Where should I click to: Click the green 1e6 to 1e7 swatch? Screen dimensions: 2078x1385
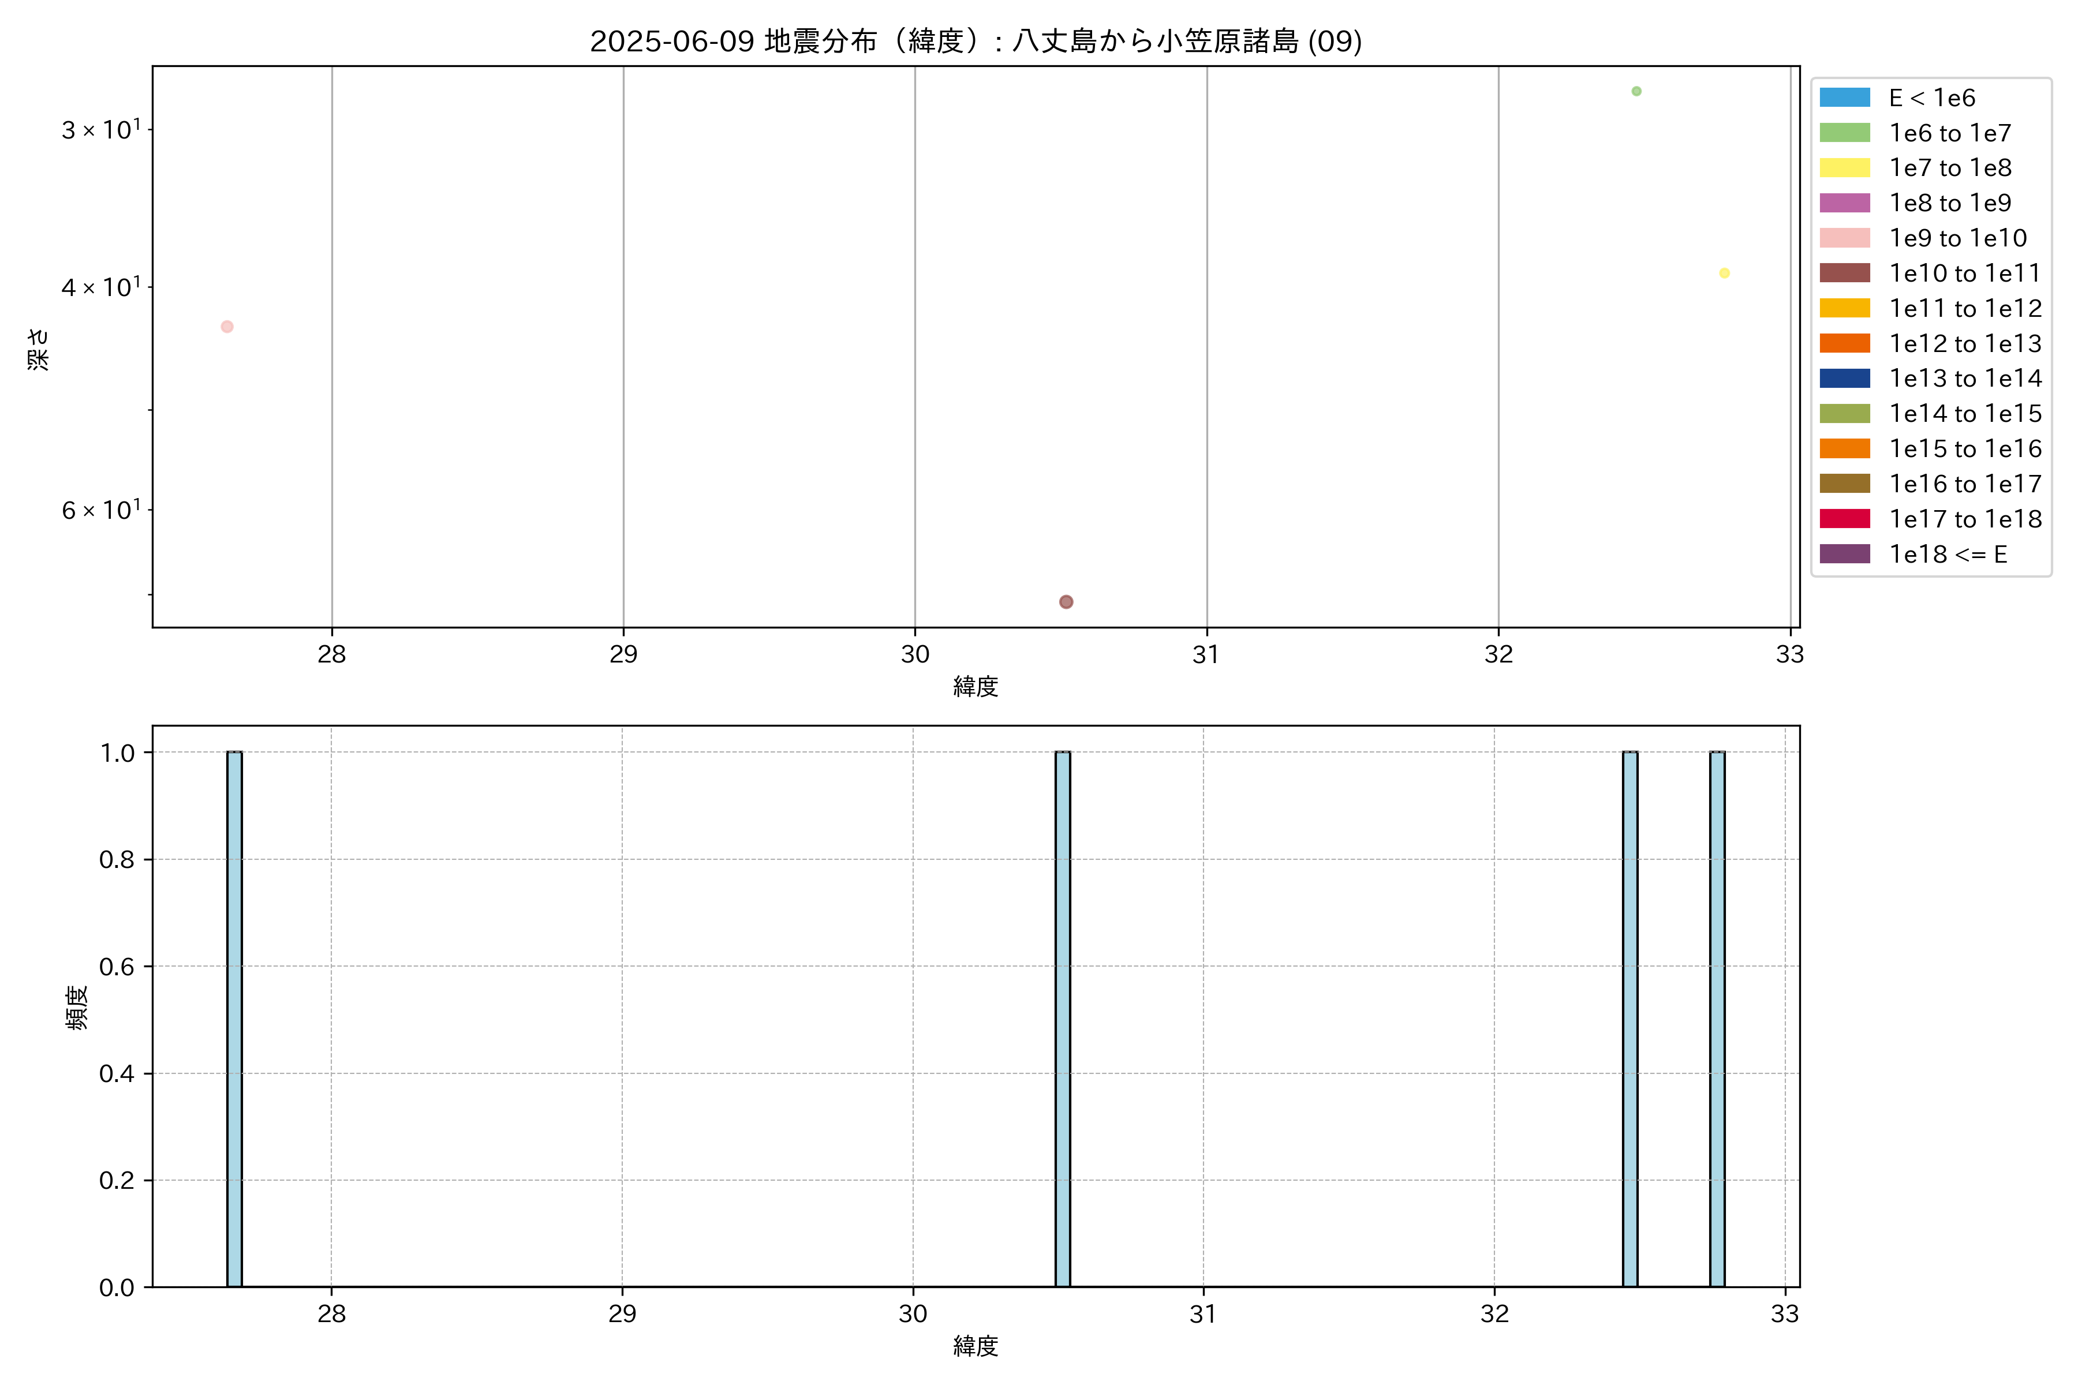click(1845, 133)
